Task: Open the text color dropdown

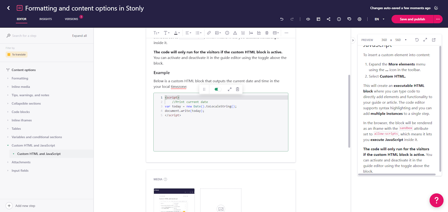Action: (177, 33)
